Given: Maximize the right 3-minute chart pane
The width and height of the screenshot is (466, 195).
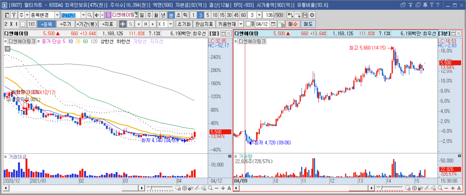Looking at the screenshot, I should [453, 33].
